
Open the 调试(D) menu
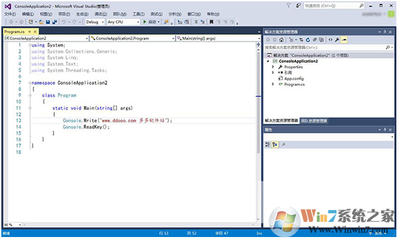pos(101,14)
